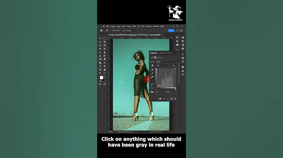Image resolution: width=283 pixels, height=158 pixels.
Task: Toggle Quick Mask mode
Action: pyautogui.click(x=100, y=84)
